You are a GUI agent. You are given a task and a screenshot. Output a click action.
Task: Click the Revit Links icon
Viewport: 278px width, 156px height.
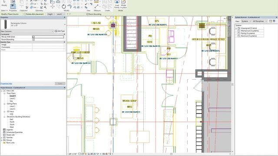pos(4,143)
